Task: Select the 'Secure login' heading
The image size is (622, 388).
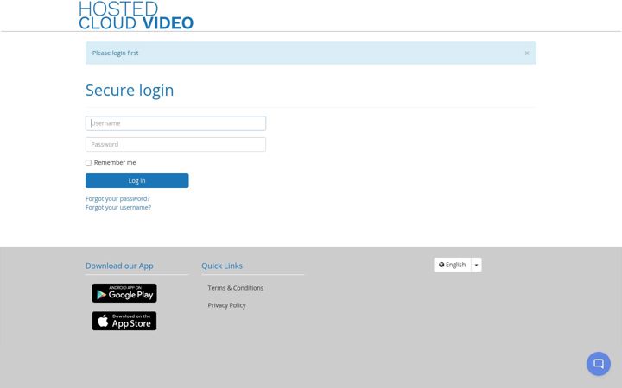Action: click(x=130, y=91)
